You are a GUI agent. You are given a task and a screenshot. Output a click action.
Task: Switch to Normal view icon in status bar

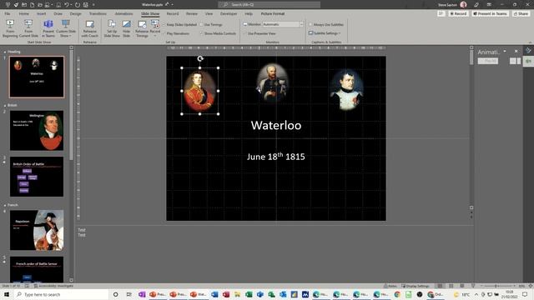[440, 286]
